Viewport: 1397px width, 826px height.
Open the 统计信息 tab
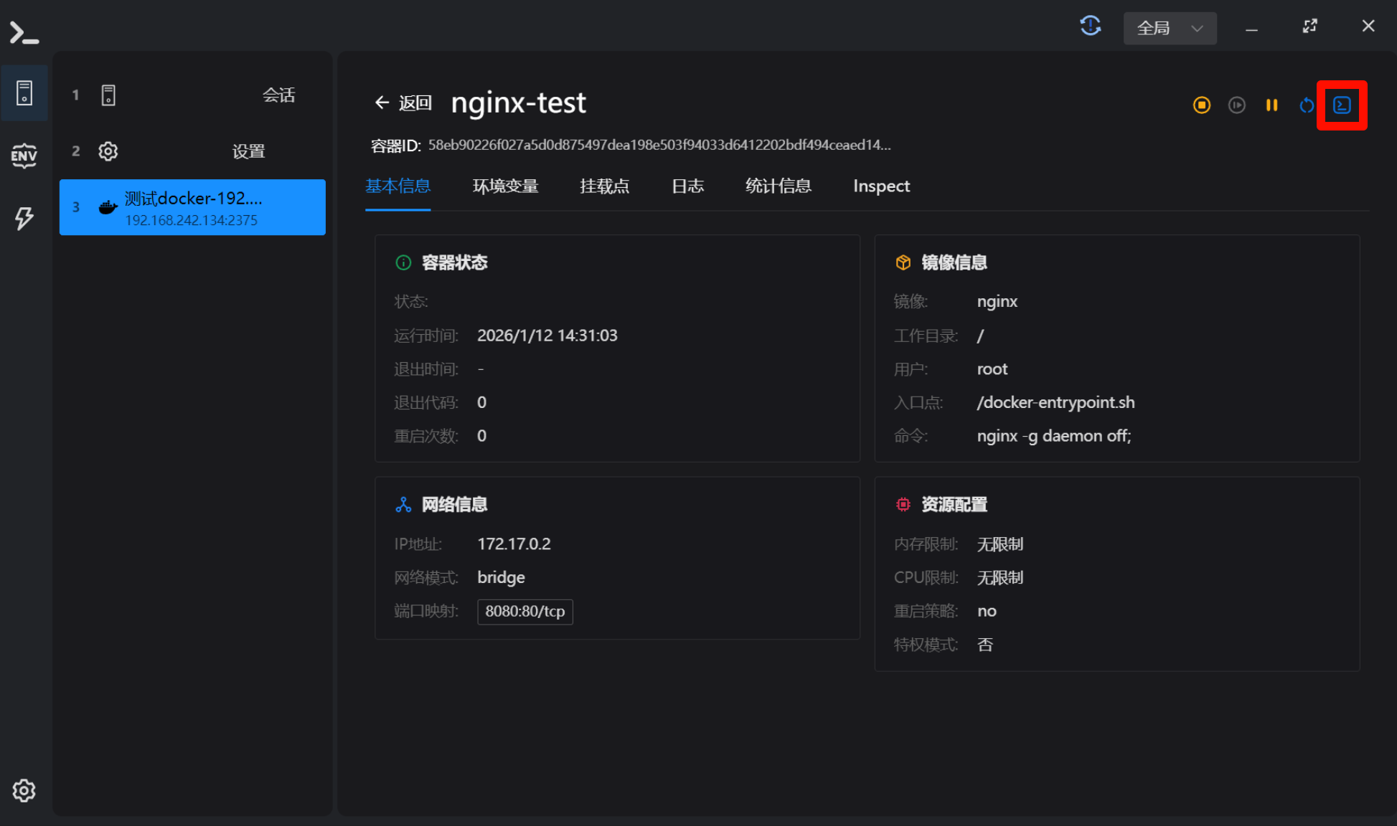coord(778,186)
